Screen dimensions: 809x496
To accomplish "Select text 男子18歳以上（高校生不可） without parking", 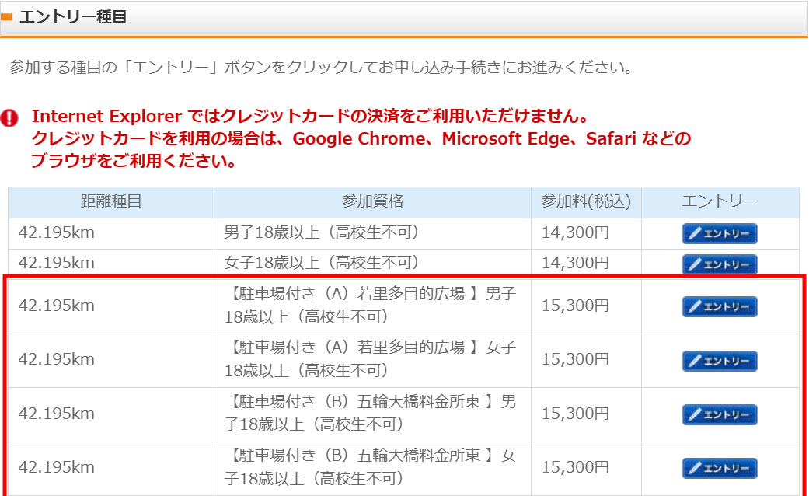I will point(322,232).
